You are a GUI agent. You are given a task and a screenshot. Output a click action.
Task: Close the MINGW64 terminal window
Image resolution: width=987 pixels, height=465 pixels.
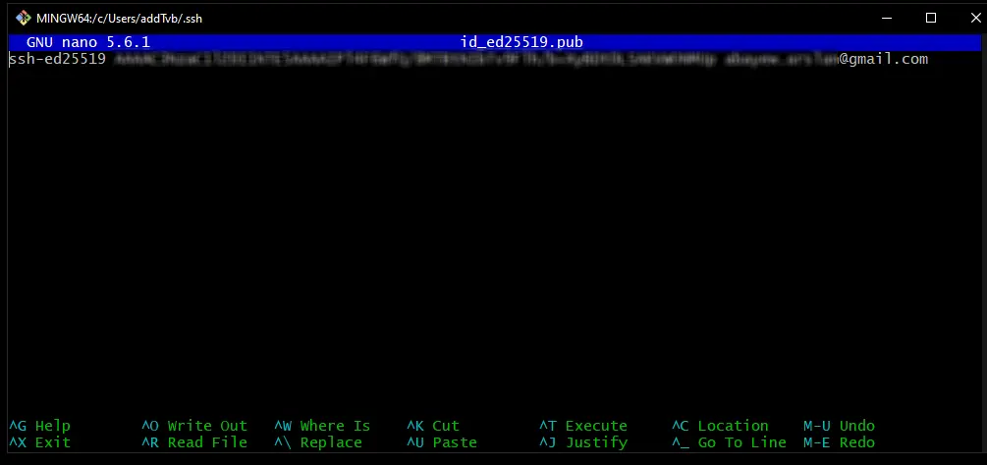975,19
